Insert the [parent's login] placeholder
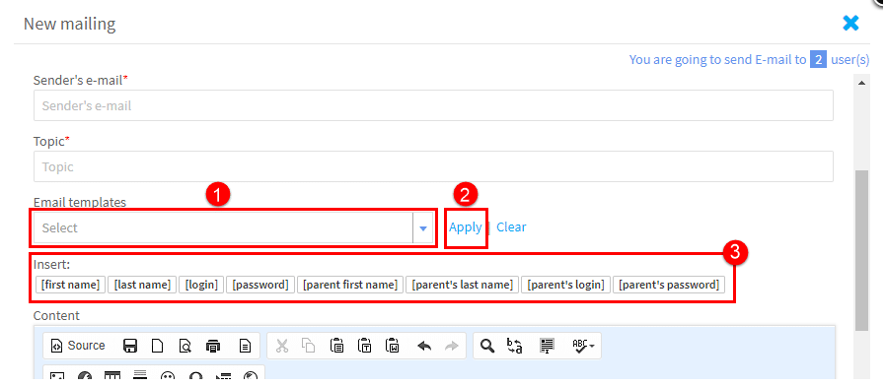 pos(565,285)
